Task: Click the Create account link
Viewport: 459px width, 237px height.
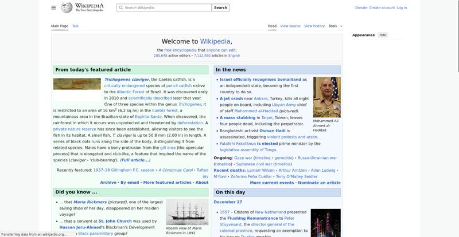Action: point(382,8)
